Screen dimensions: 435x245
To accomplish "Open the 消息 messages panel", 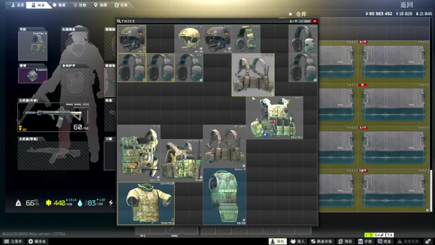I will coord(384,241).
